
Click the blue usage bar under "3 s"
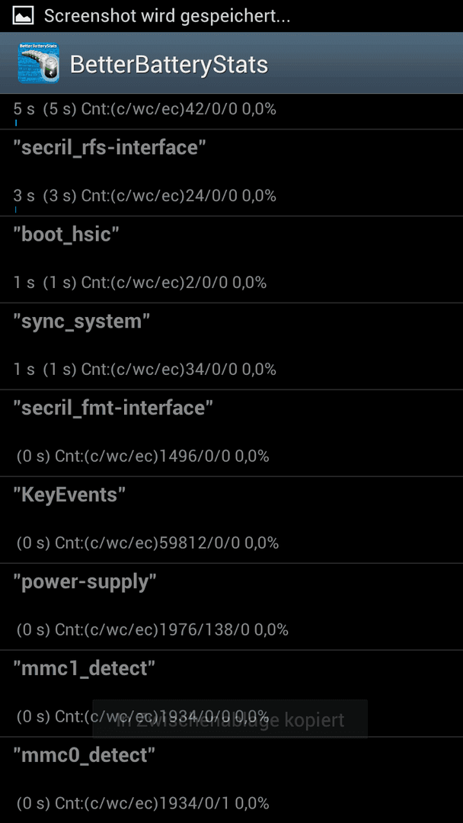(16, 210)
